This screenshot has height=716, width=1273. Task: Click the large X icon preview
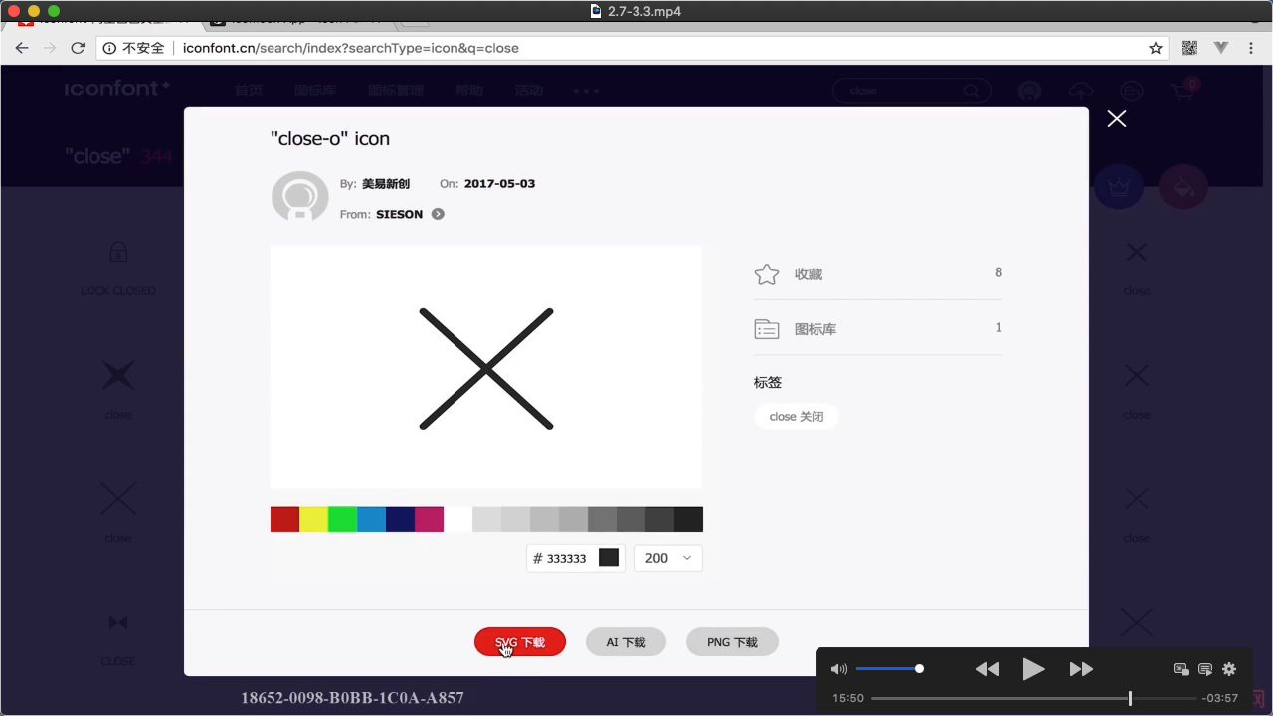486,369
